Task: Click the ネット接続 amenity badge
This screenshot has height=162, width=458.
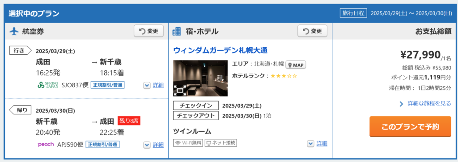Action: [221, 143]
